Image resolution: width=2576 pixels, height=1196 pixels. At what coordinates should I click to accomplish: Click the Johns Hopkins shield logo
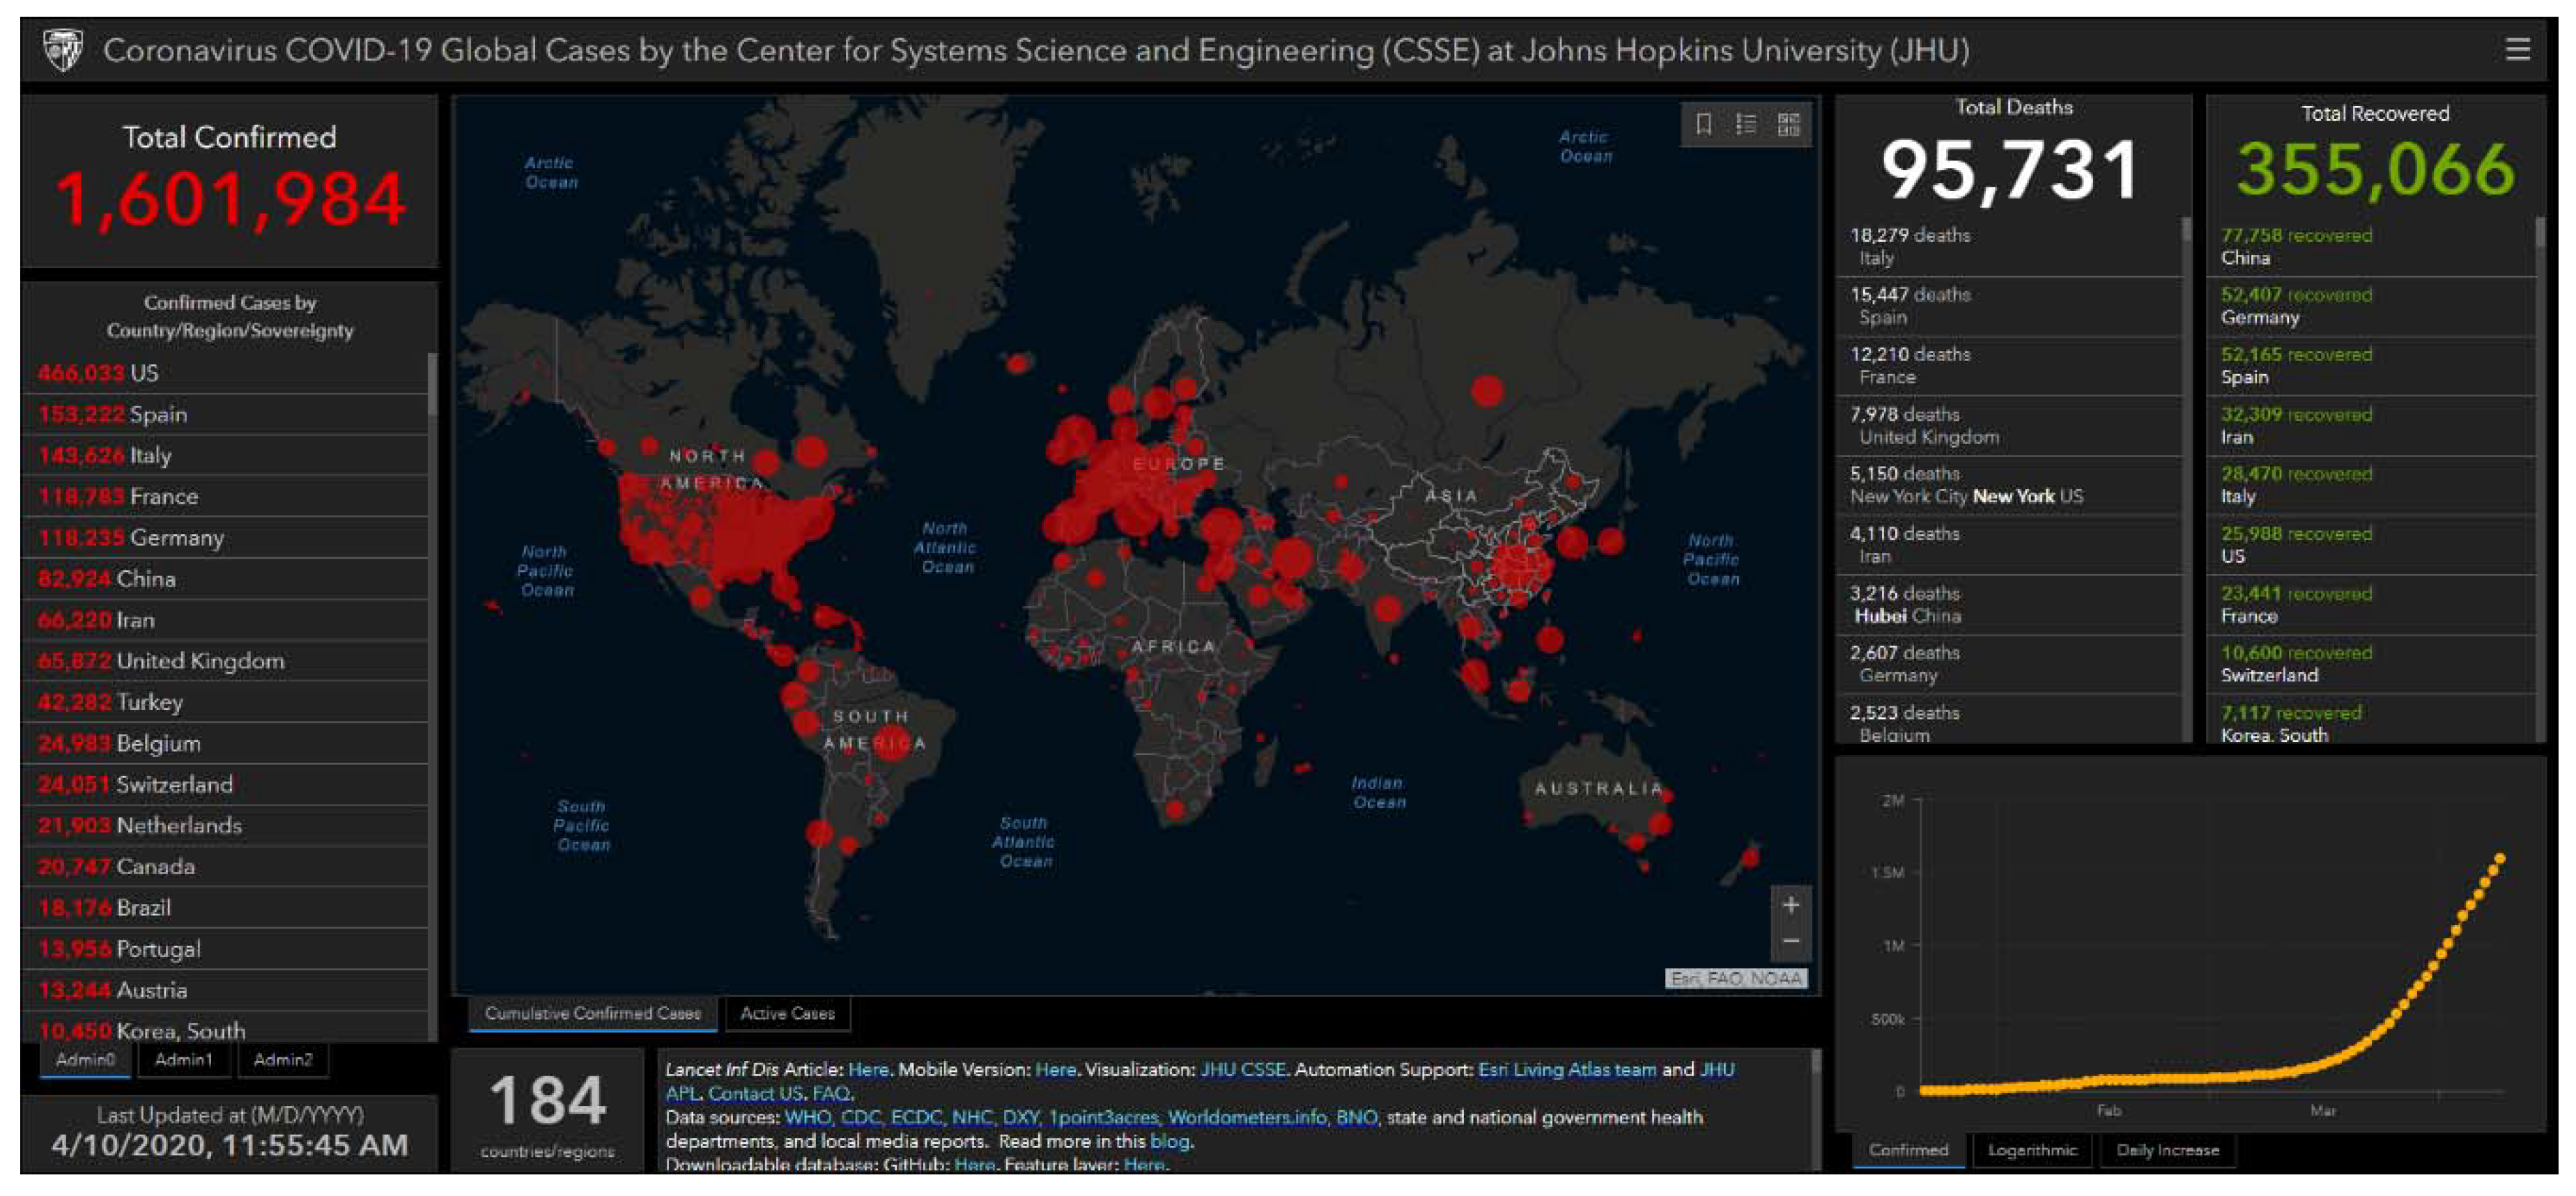(x=64, y=50)
